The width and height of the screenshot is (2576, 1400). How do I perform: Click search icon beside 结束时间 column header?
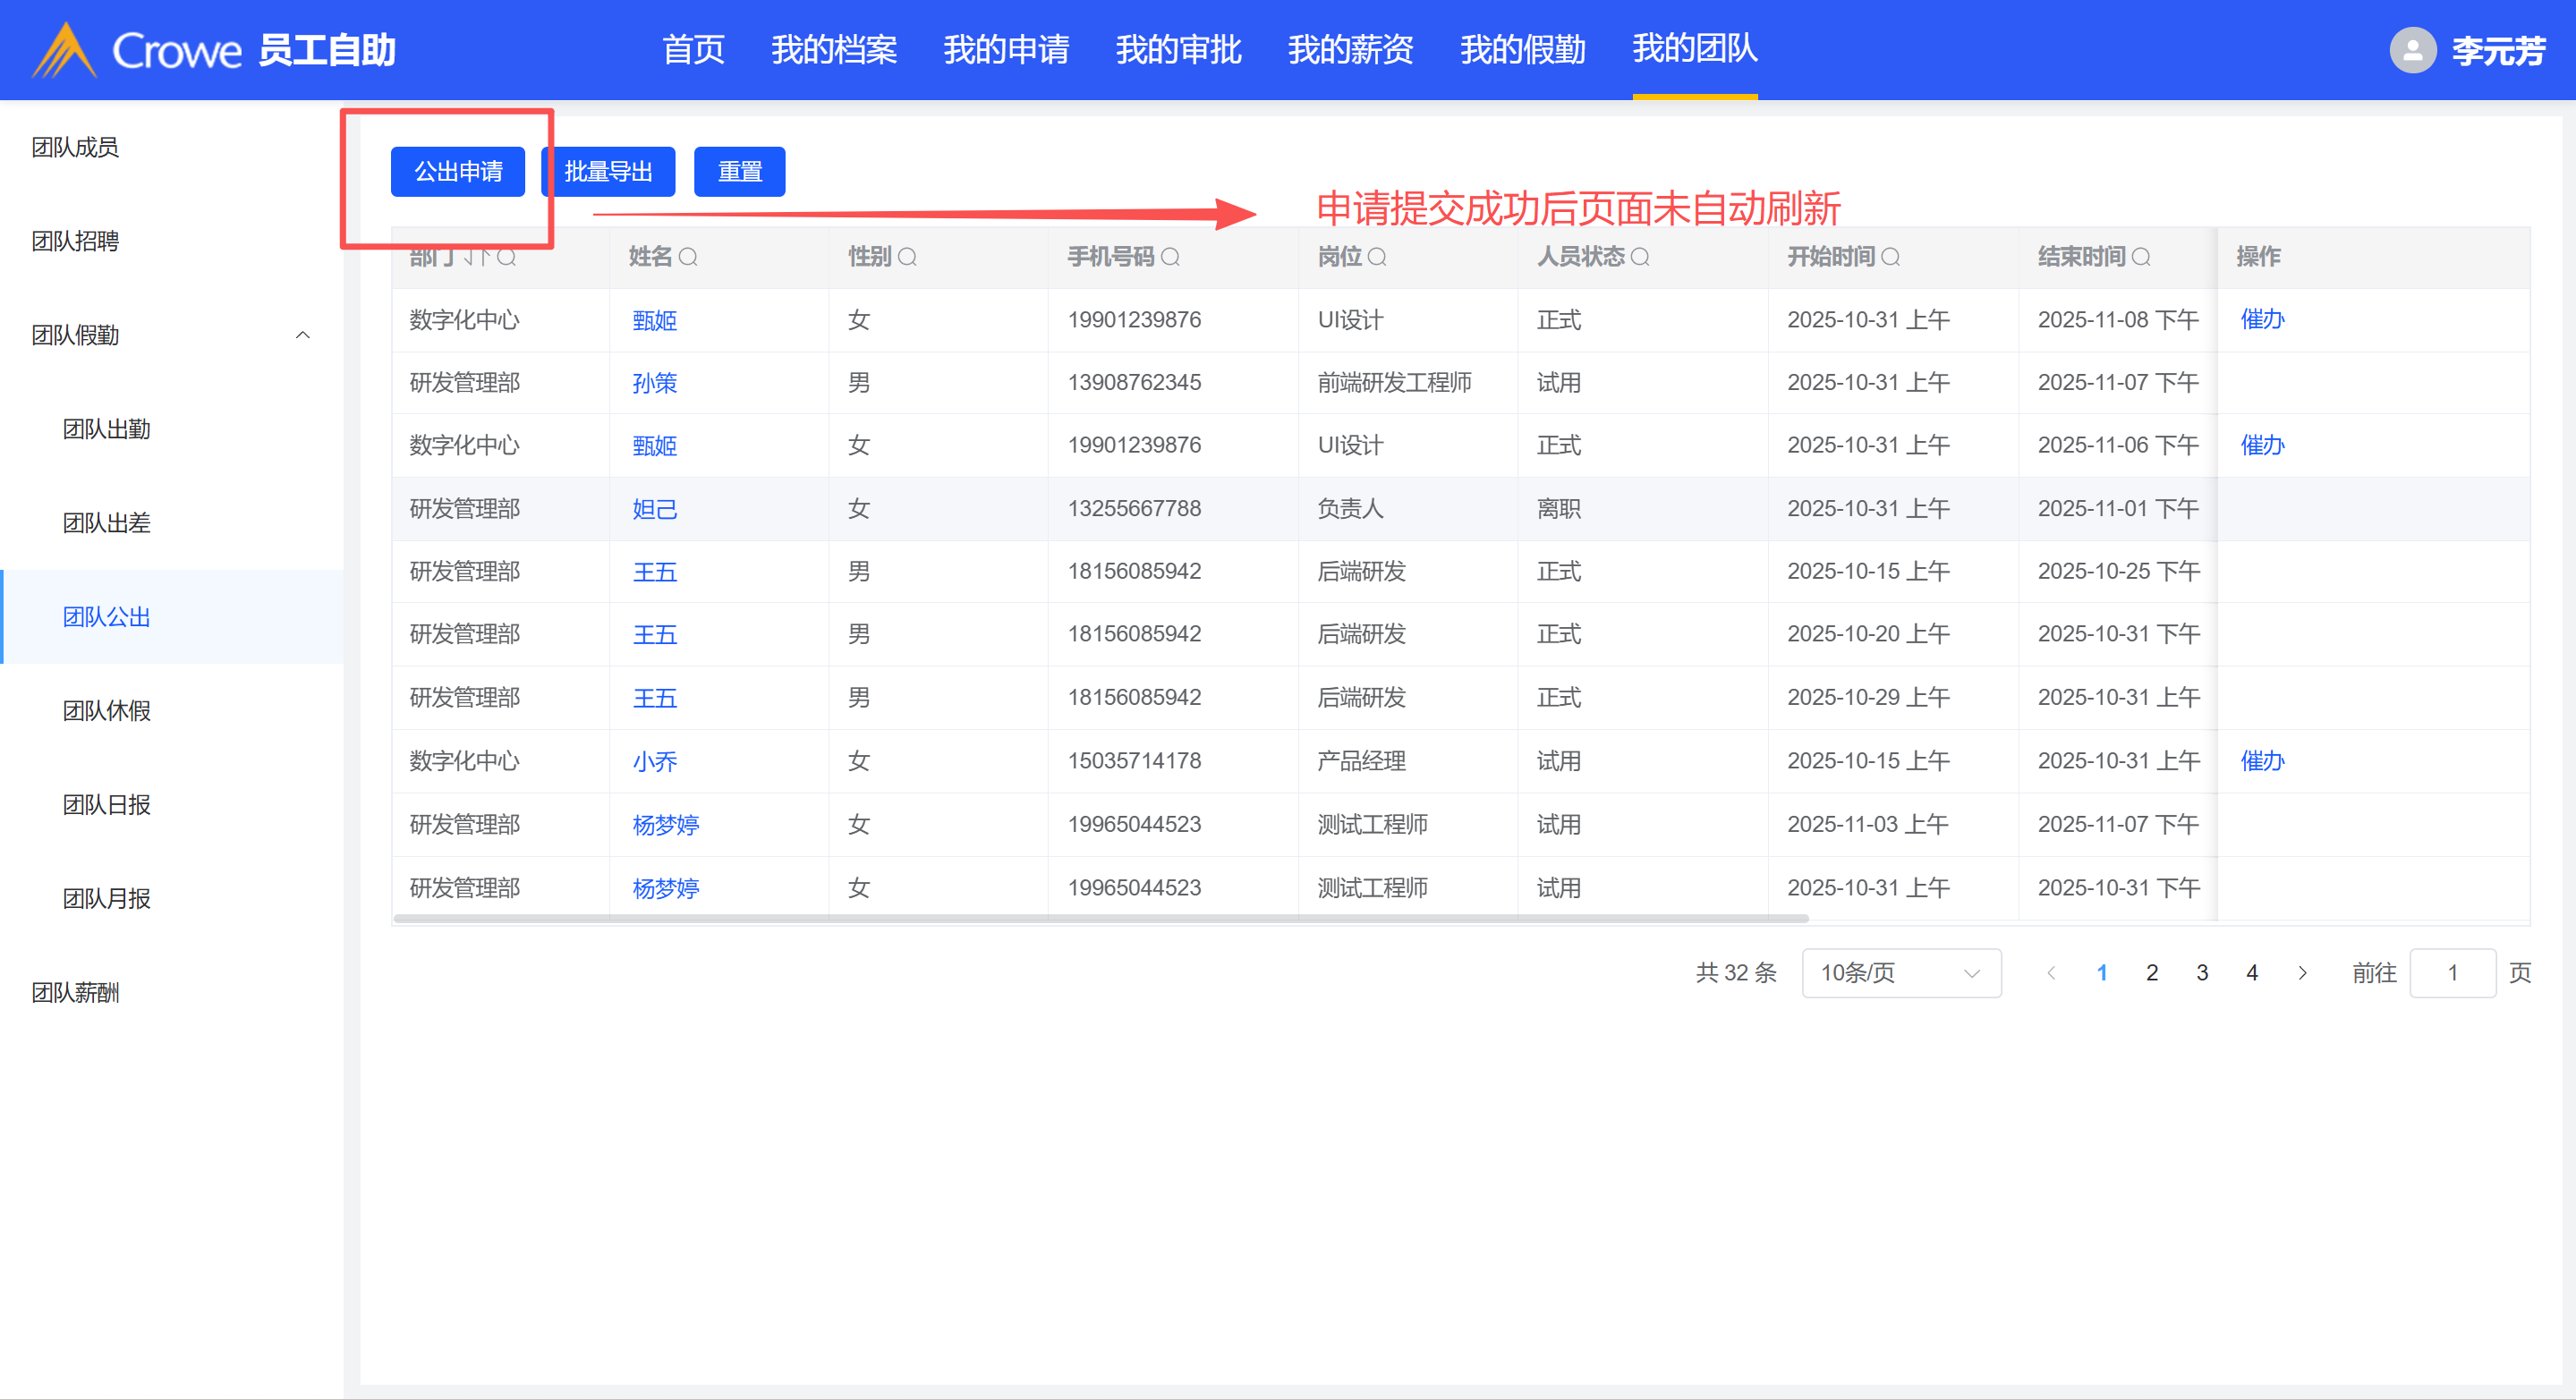[x=2141, y=257]
